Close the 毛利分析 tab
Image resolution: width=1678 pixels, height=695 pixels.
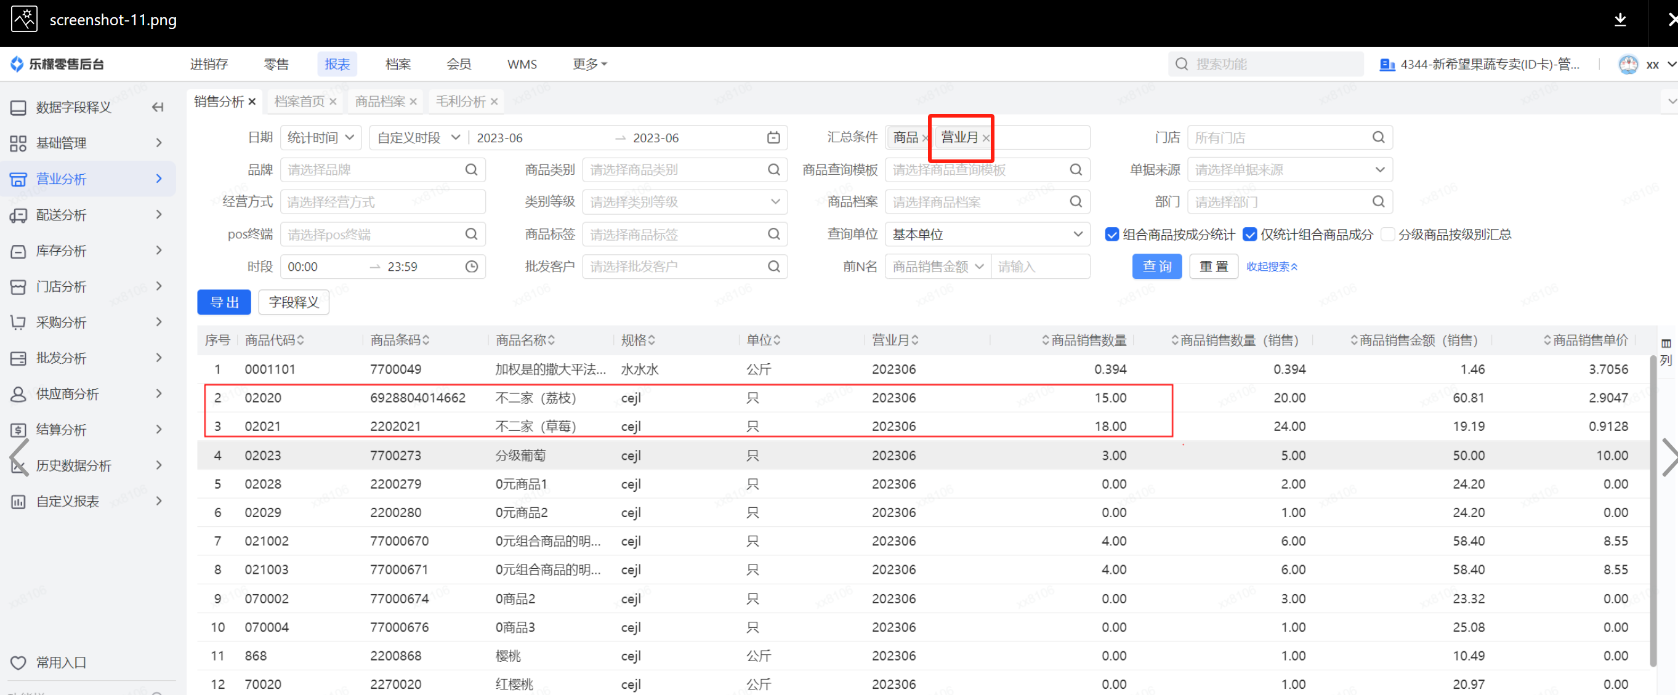pyautogui.click(x=494, y=102)
